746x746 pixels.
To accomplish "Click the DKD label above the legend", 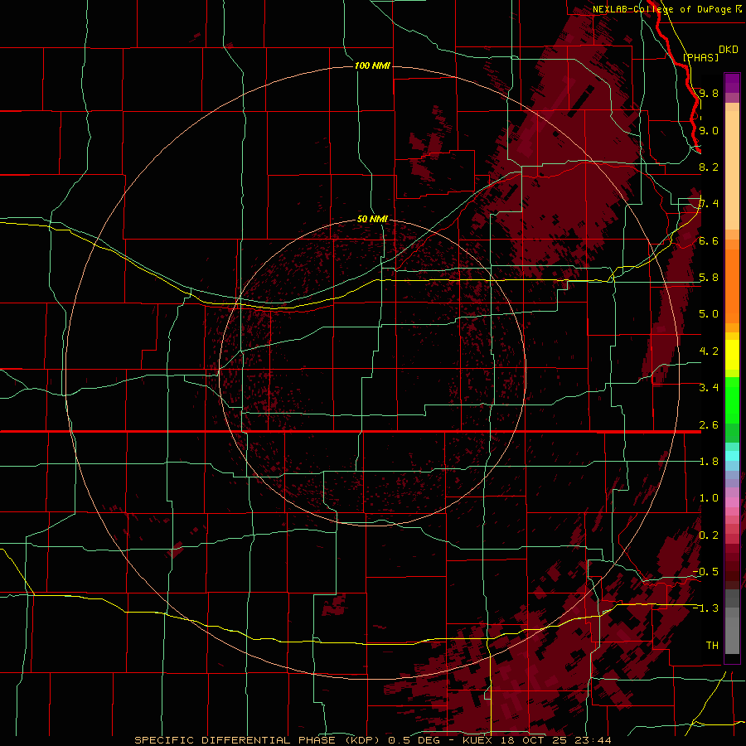I will click(728, 50).
